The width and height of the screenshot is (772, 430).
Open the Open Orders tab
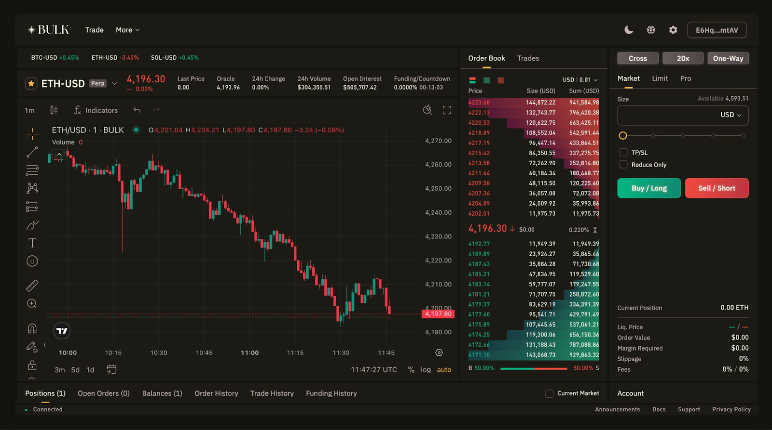click(x=104, y=393)
